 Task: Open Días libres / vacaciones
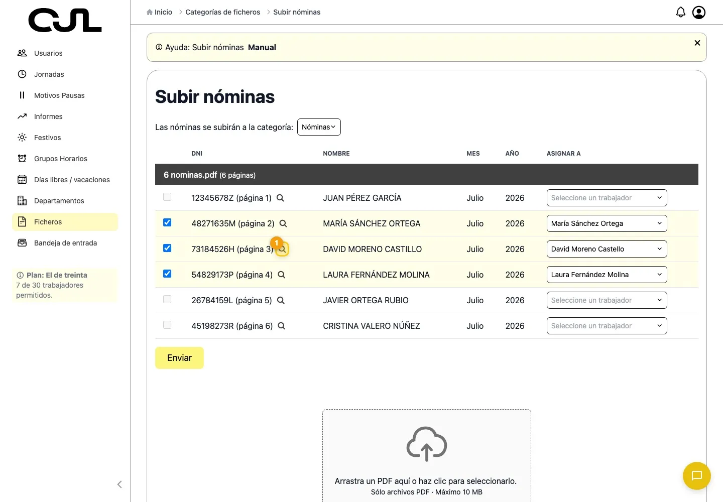point(65,180)
